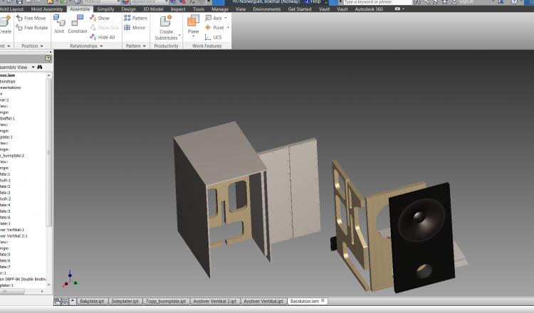Select the Joint tool
The height and width of the screenshot is (313, 534).
[x=59, y=23]
